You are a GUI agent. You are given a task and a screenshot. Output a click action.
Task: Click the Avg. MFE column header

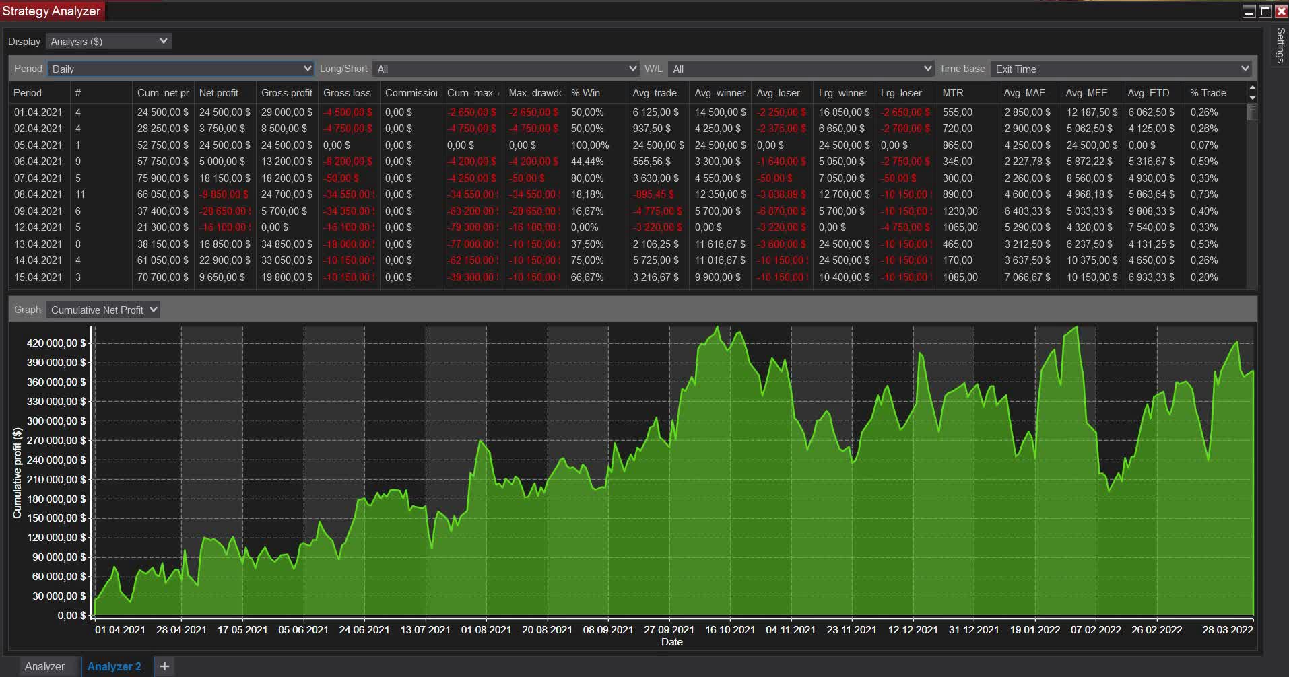click(x=1092, y=93)
